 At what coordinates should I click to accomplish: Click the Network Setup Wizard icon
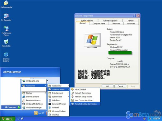(x=73, y=97)
